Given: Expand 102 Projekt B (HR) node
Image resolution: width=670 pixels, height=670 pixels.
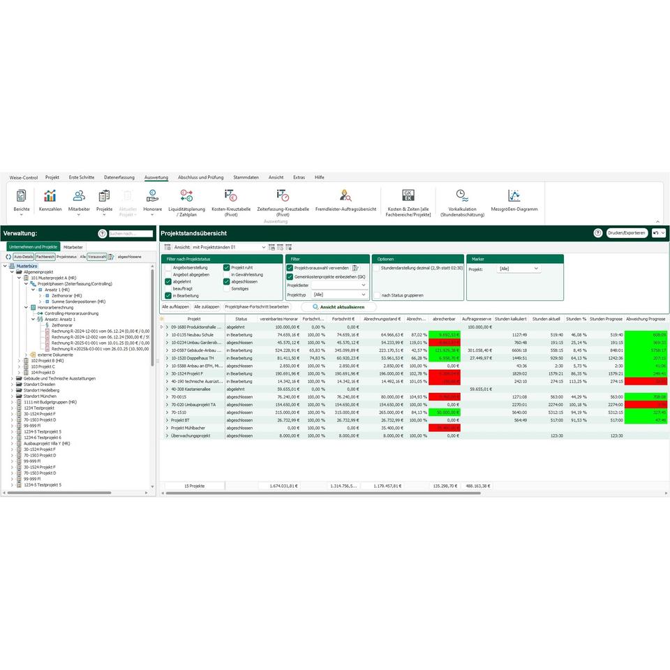Looking at the screenshot, I should pyautogui.click(x=19, y=361).
